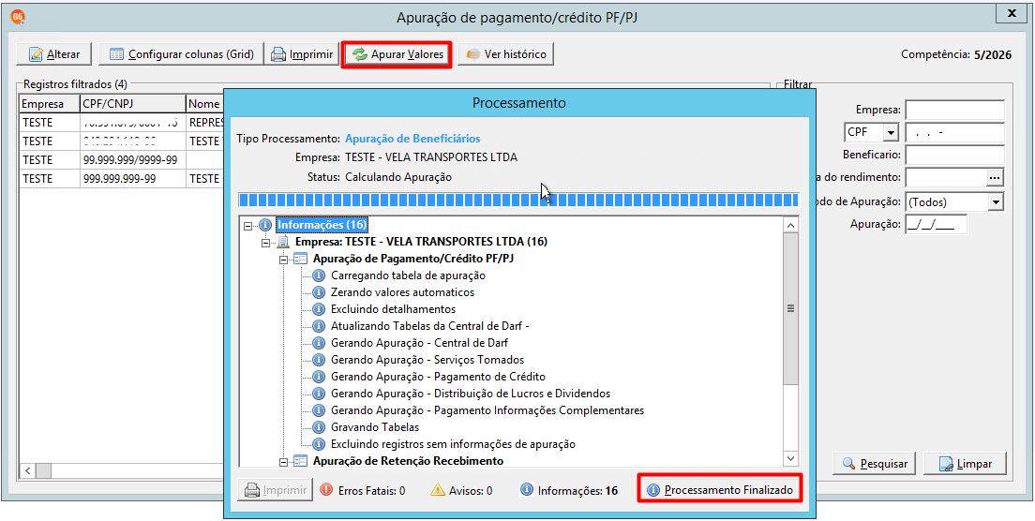This screenshot has width=1035, height=521.
Task: Click down arrow of Processamento tree scrollbar
Action: pyautogui.click(x=790, y=457)
